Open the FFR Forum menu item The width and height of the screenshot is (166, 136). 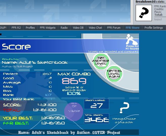[114, 28]
